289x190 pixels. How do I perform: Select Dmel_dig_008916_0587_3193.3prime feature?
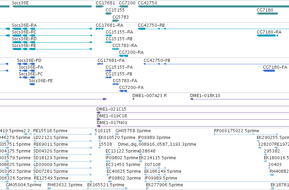pyautogui.click(x=119, y=148)
